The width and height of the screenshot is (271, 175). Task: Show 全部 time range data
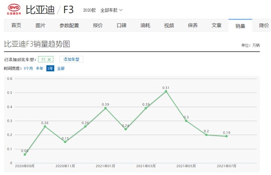point(61,69)
